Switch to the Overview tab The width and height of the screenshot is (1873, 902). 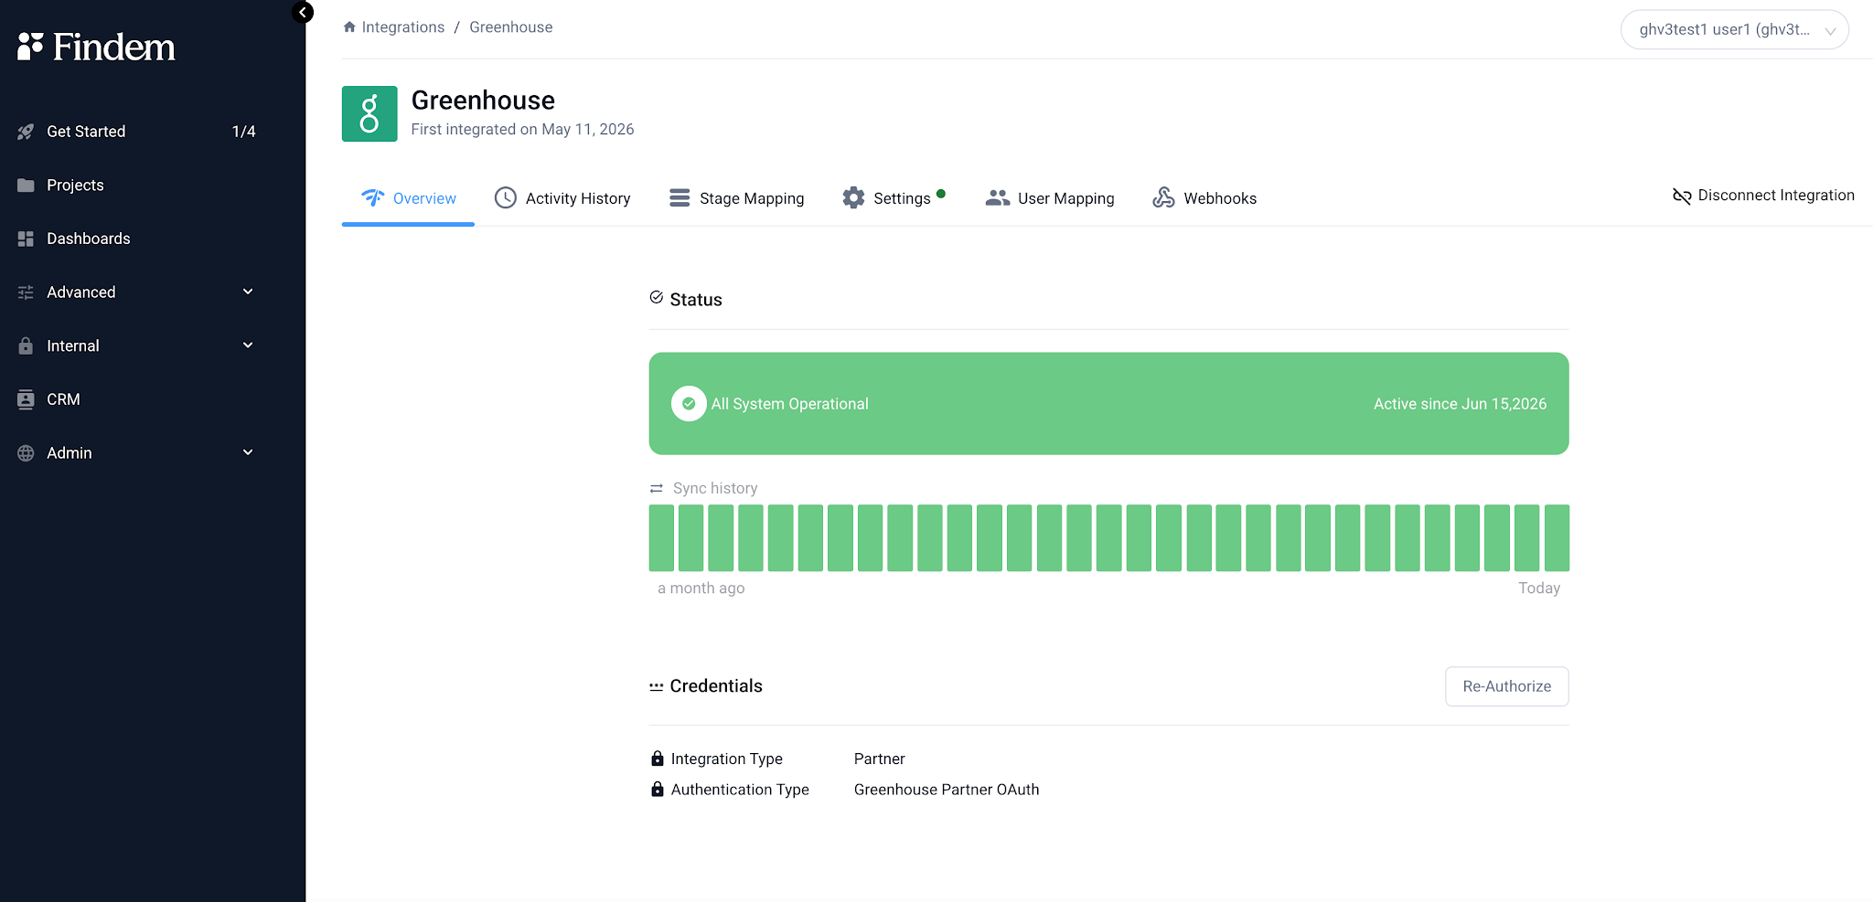coord(408,198)
